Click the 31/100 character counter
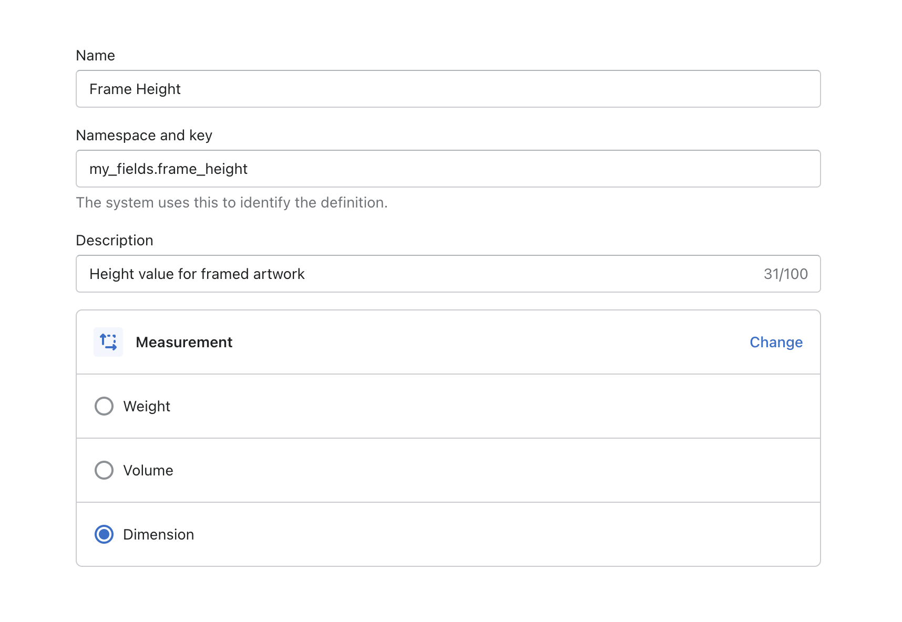The image size is (902, 622). 786,274
